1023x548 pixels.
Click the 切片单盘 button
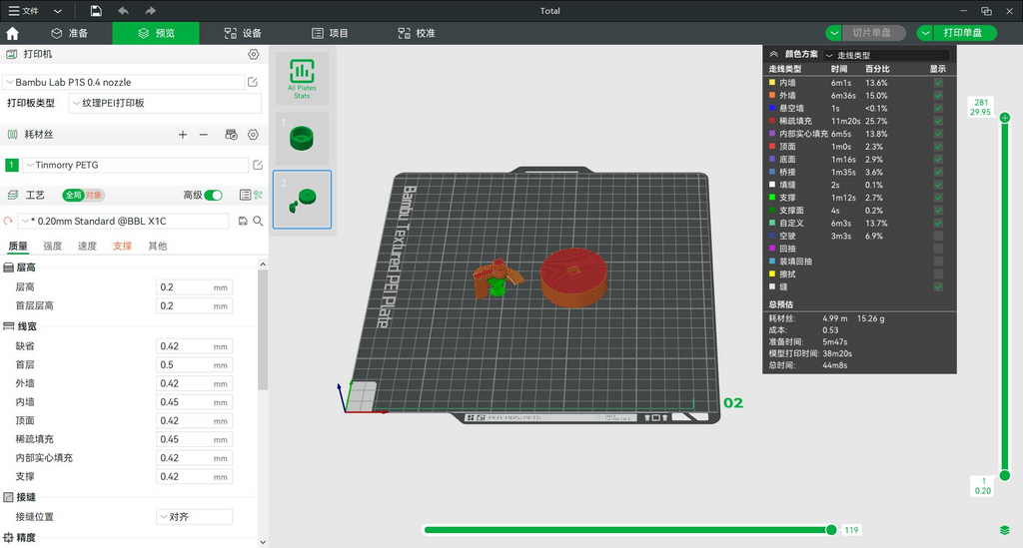(874, 33)
